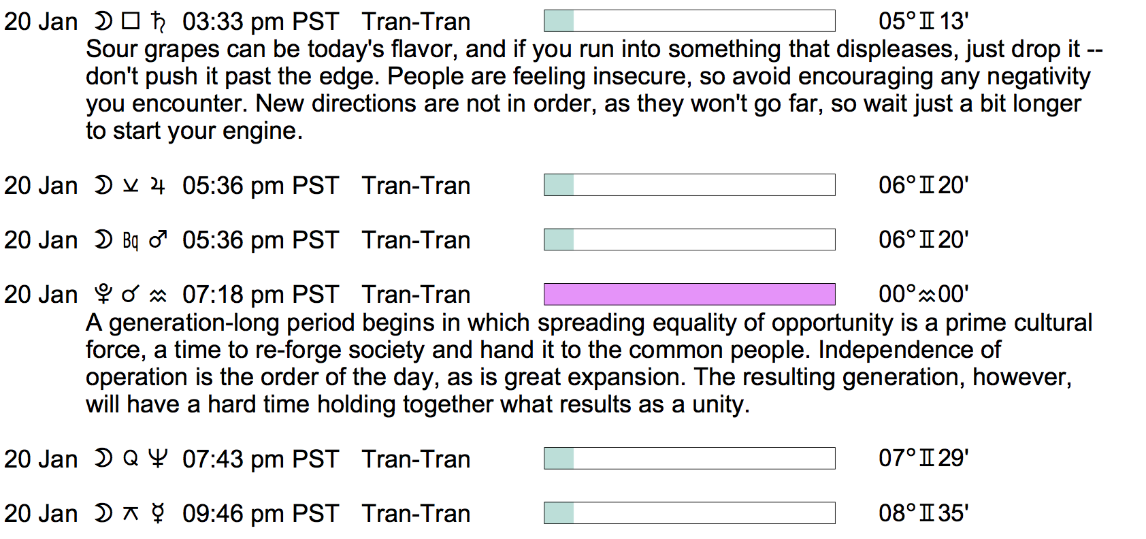This screenshot has height=539, width=1146.
Task: Select the 00° Aquarius 00' position value
Action: pyautogui.click(x=923, y=294)
